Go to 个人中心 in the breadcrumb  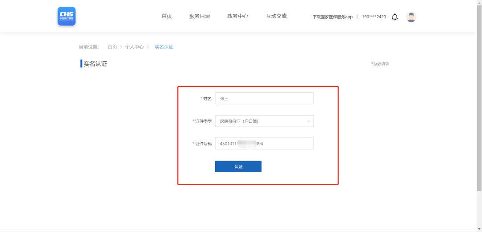point(134,47)
